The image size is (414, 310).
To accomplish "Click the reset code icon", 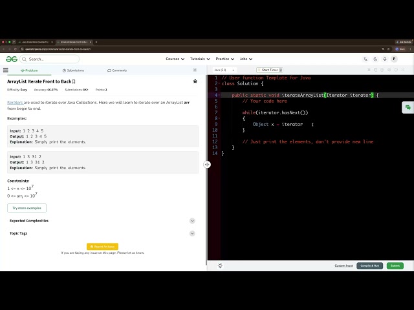I will [396, 70].
